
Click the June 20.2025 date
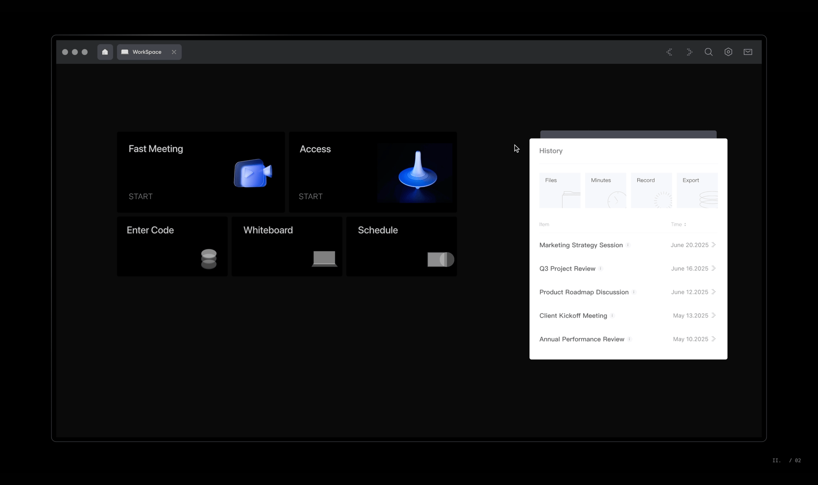pos(689,245)
